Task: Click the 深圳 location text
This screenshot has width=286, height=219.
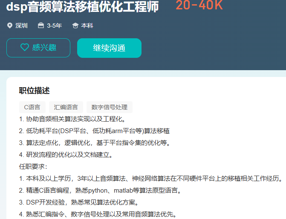Action: coord(21,26)
